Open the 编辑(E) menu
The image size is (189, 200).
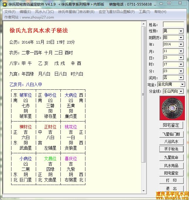[25, 12]
